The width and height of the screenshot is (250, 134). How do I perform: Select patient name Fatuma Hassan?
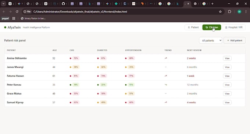15,76
